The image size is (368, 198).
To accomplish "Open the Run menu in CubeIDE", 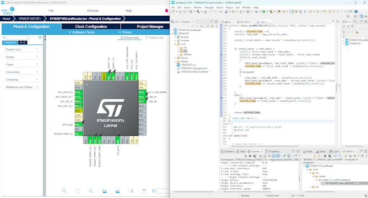I will click(x=238, y=8).
